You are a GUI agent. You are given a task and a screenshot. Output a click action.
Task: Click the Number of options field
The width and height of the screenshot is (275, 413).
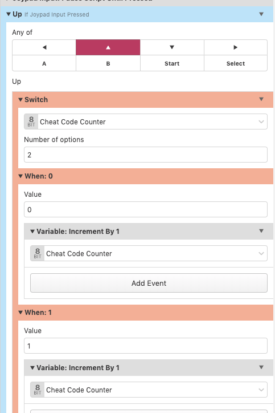[x=146, y=155]
